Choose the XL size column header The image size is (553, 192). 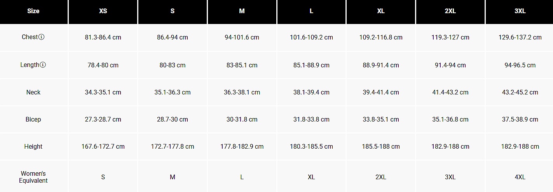click(381, 12)
